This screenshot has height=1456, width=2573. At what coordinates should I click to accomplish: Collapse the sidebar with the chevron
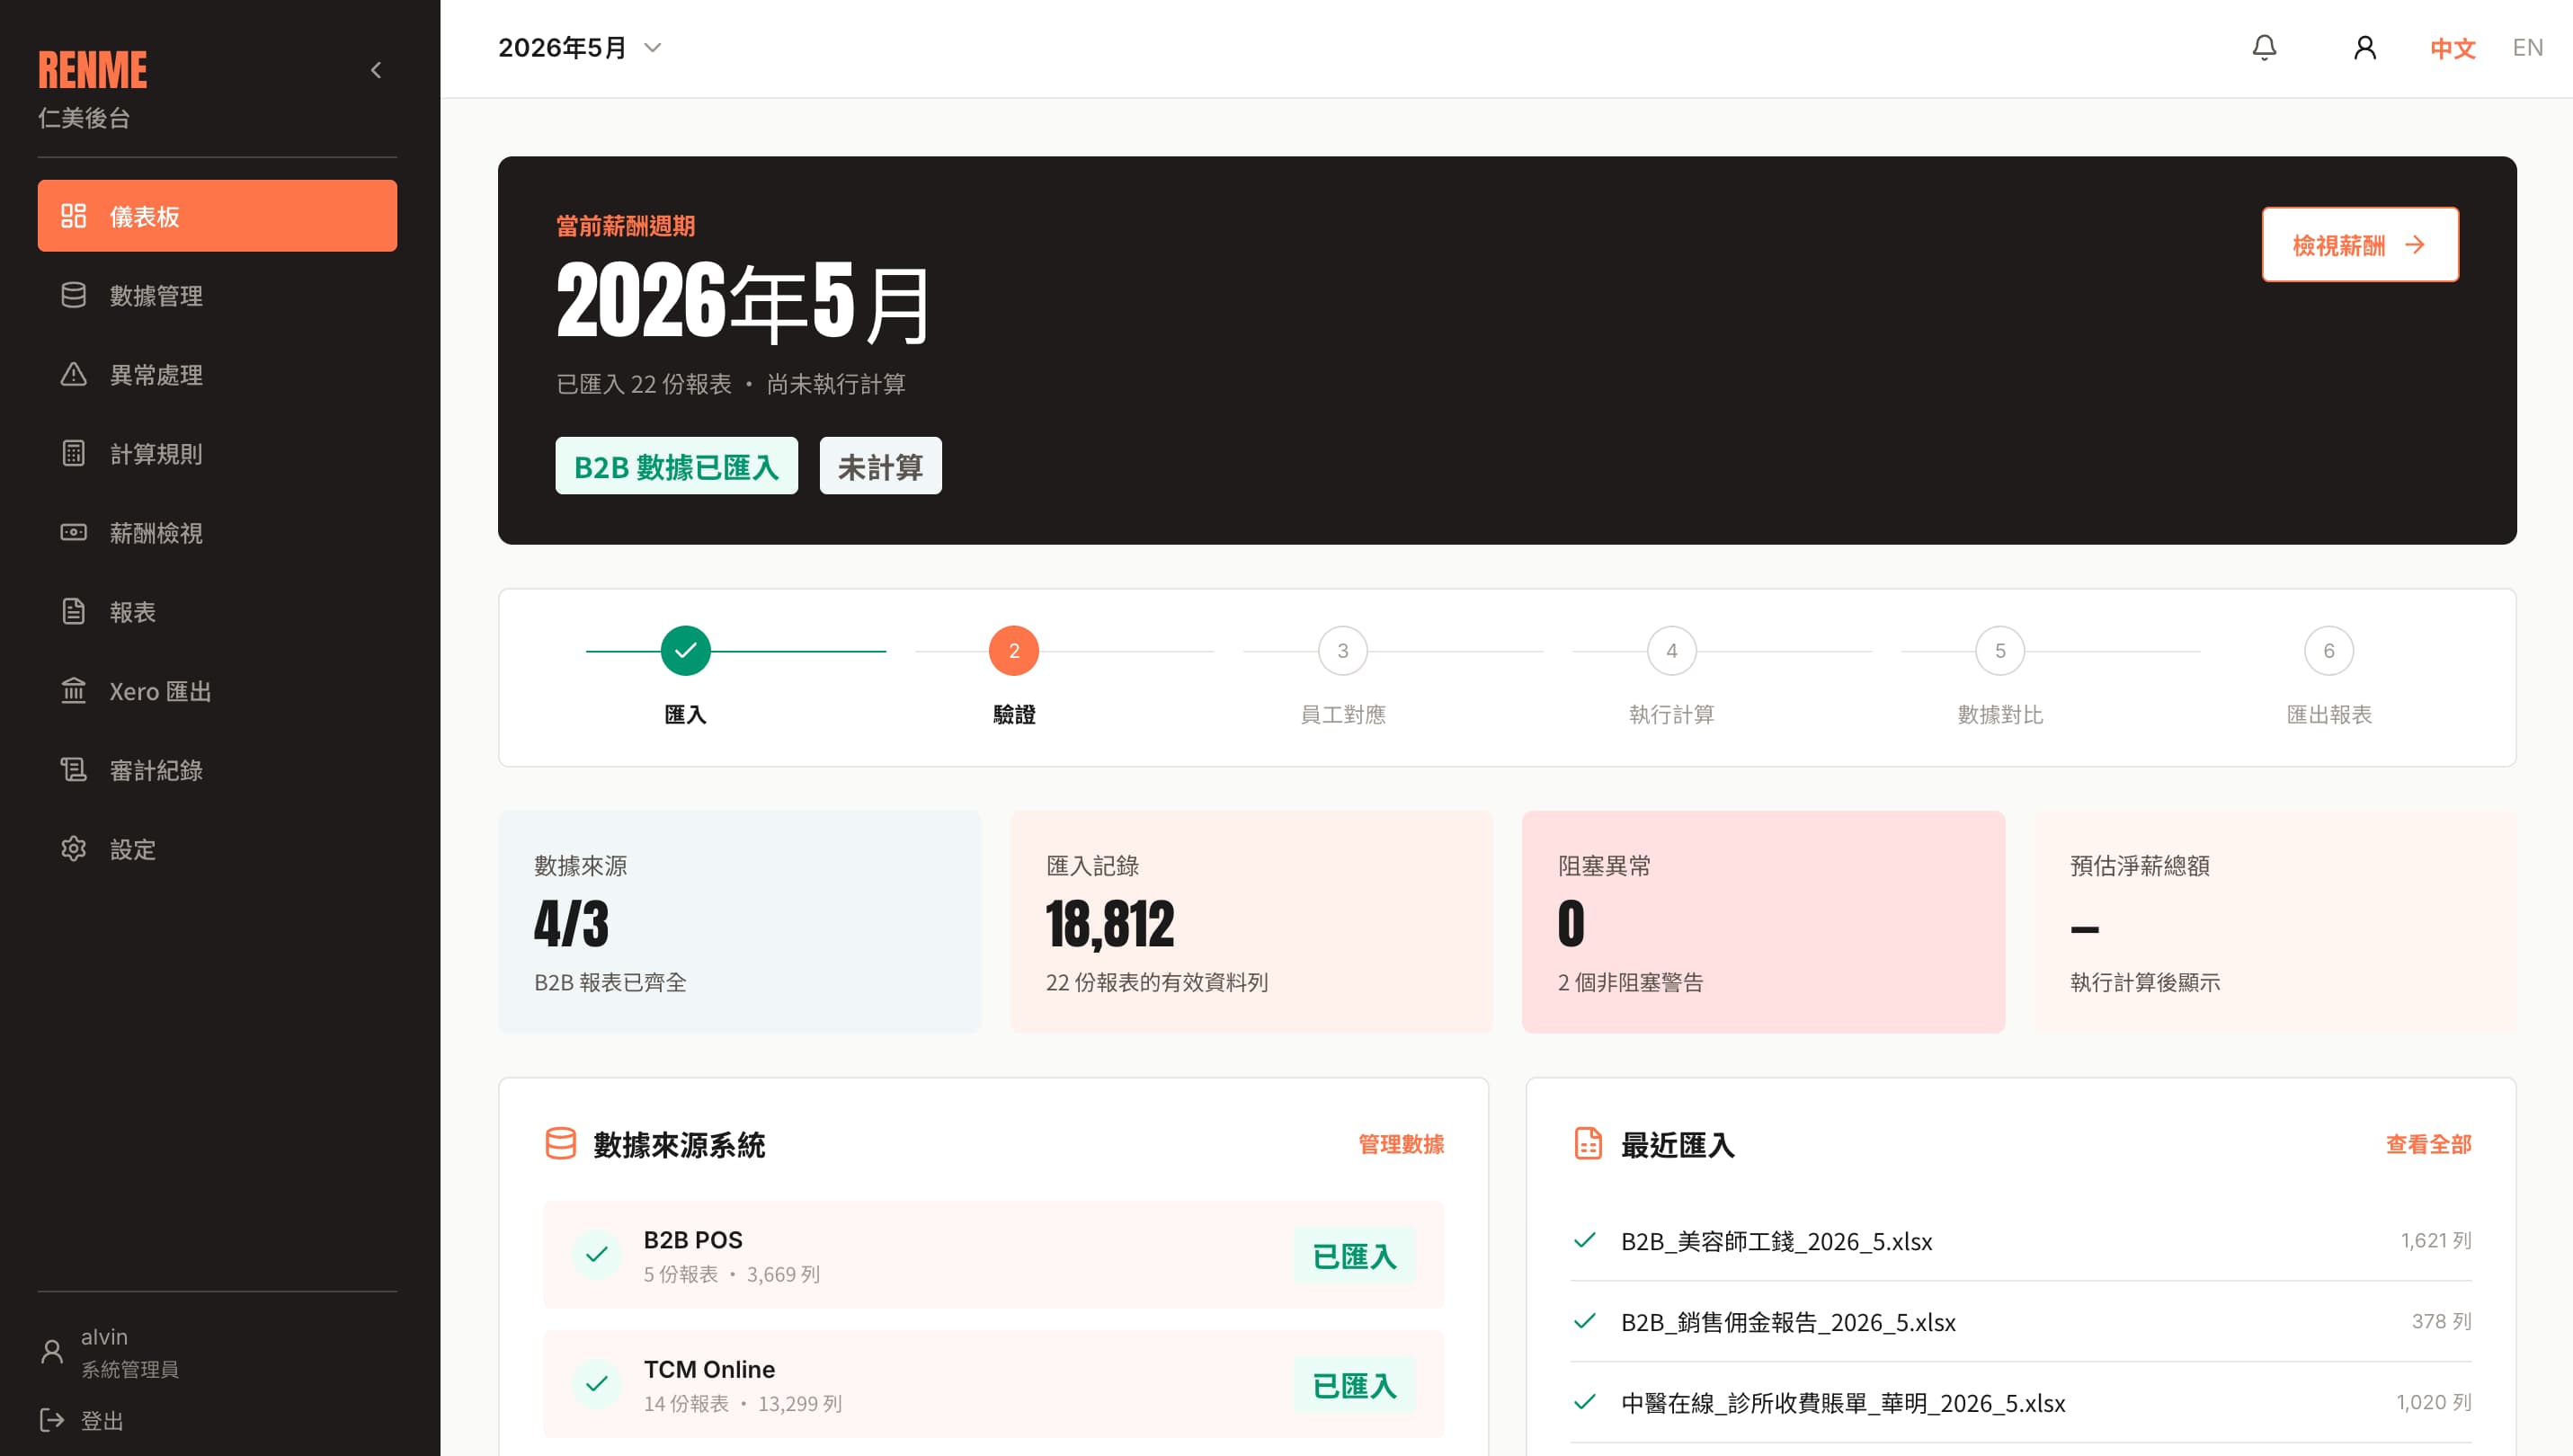click(x=376, y=70)
